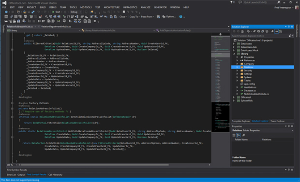300x182 pixels.
Task: Click the wrench Properties icon in Solution Explorer
Action: (272, 31)
